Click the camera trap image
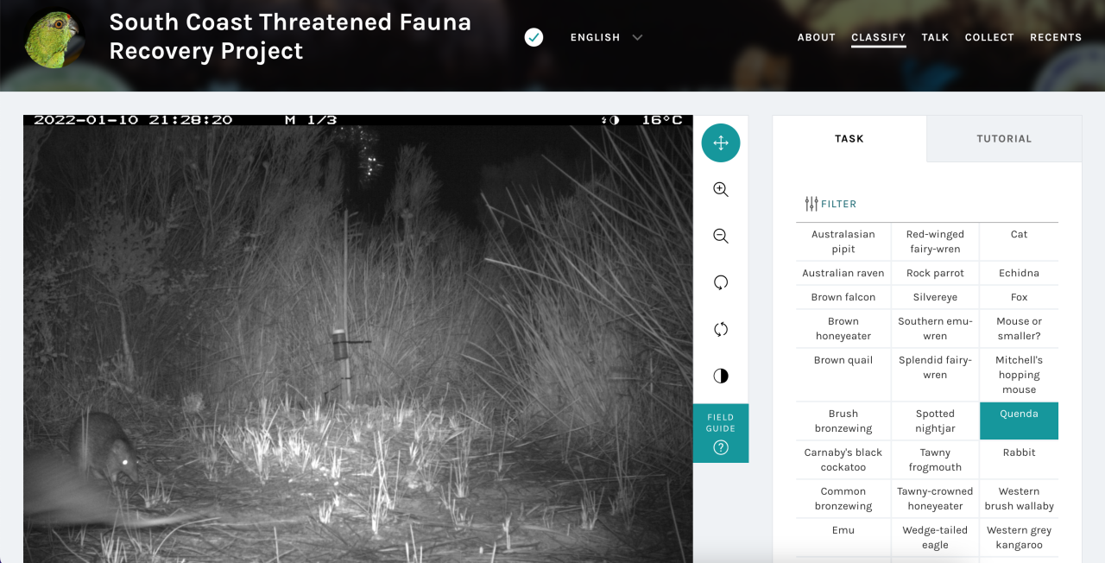Viewport: 1105px width, 563px height. click(358, 338)
